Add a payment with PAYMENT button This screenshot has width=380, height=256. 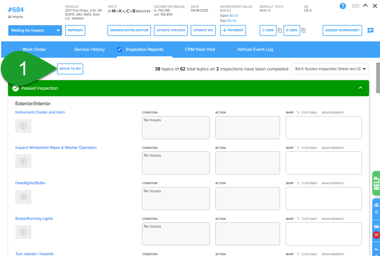(x=233, y=30)
